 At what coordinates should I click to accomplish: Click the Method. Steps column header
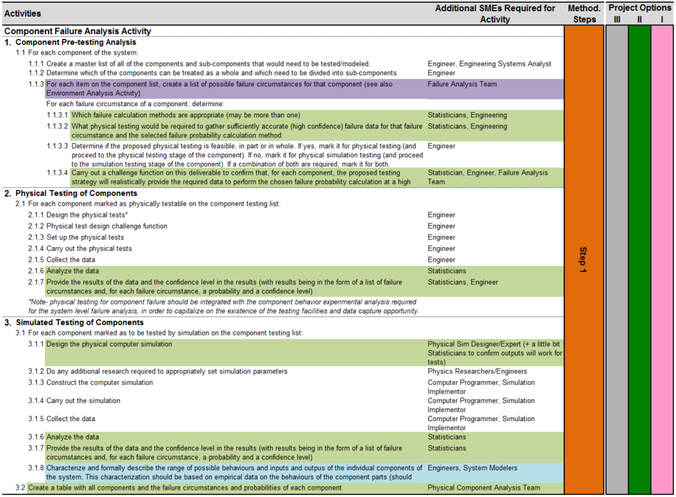click(584, 14)
